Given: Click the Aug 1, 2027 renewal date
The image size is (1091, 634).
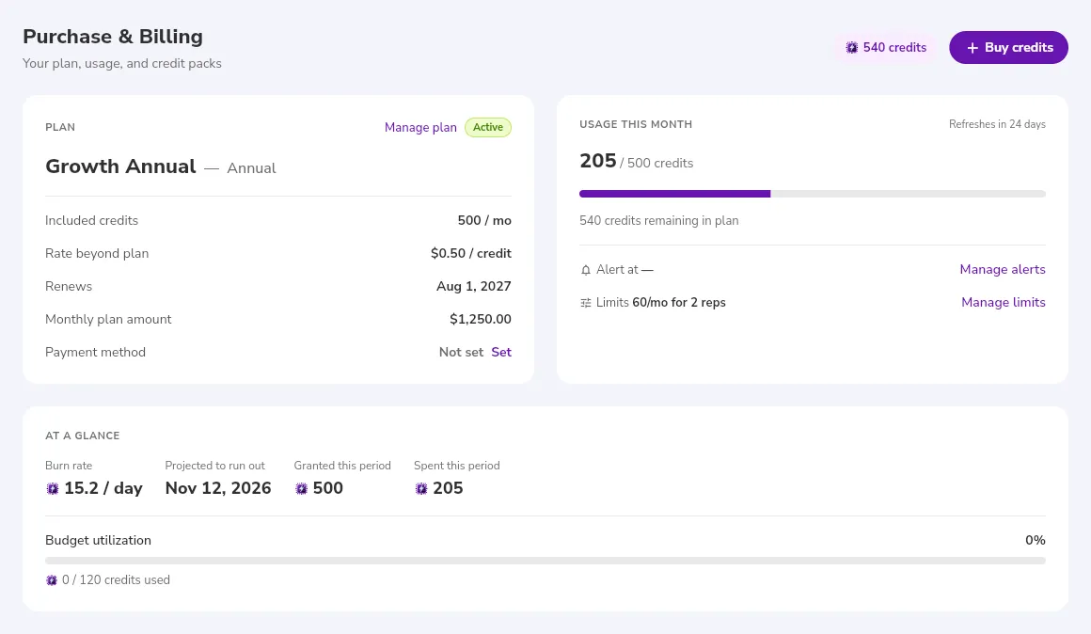Looking at the screenshot, I should tap(473, 286).
